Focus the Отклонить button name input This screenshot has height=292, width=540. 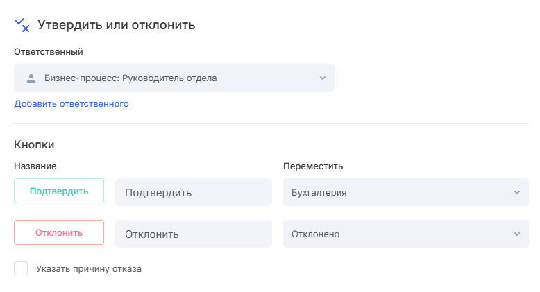(193, 234)
